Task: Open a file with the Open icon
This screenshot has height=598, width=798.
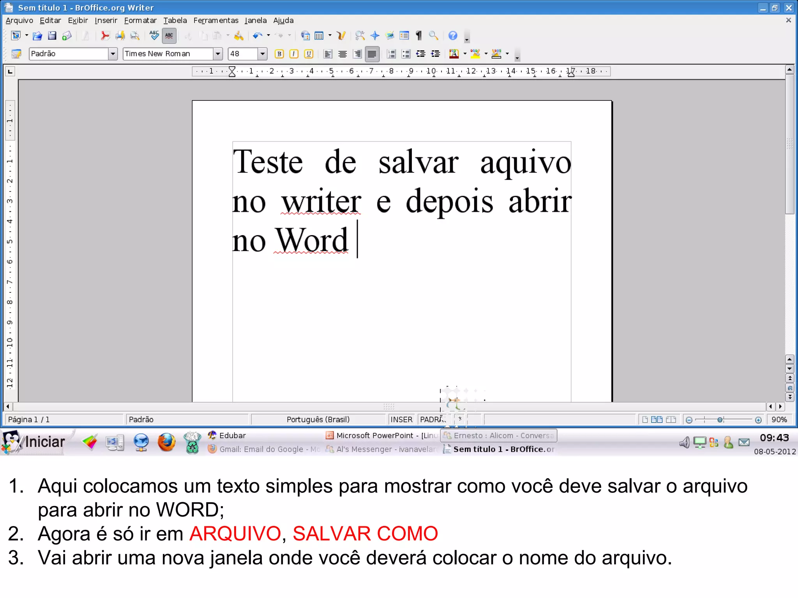Action: tap(37, 36)
